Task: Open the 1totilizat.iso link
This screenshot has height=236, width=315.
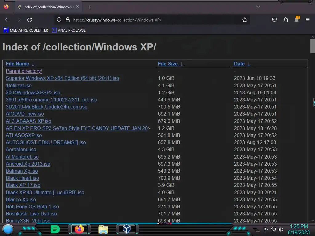Action: tap(19, 85)
